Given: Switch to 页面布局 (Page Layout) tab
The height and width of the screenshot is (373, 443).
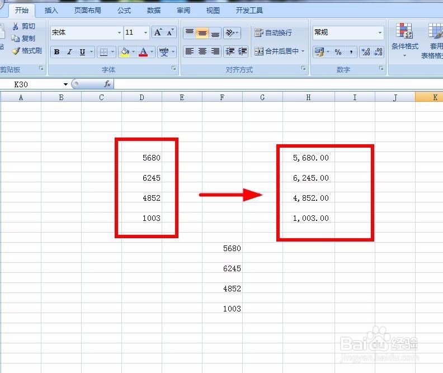Looking at the screenshot, I should [x=88, y=11].
